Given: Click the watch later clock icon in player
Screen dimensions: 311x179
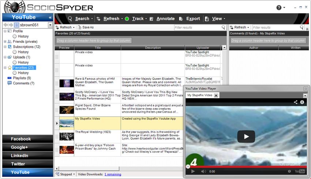Looking at the screenshot, I should (x=289, y=171).
